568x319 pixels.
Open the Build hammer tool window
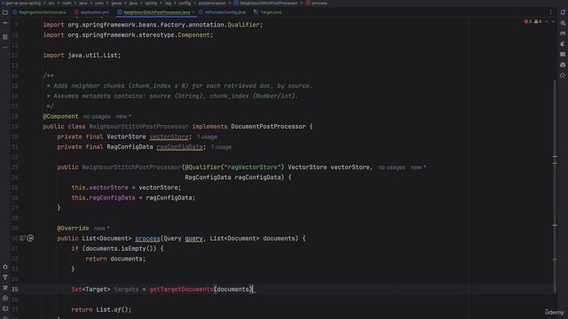click(5, 288)
